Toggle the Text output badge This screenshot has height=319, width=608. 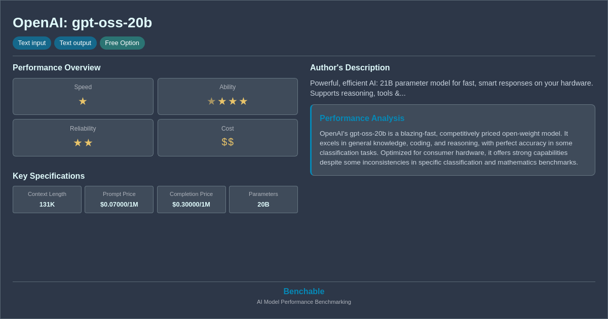[75, 43]
